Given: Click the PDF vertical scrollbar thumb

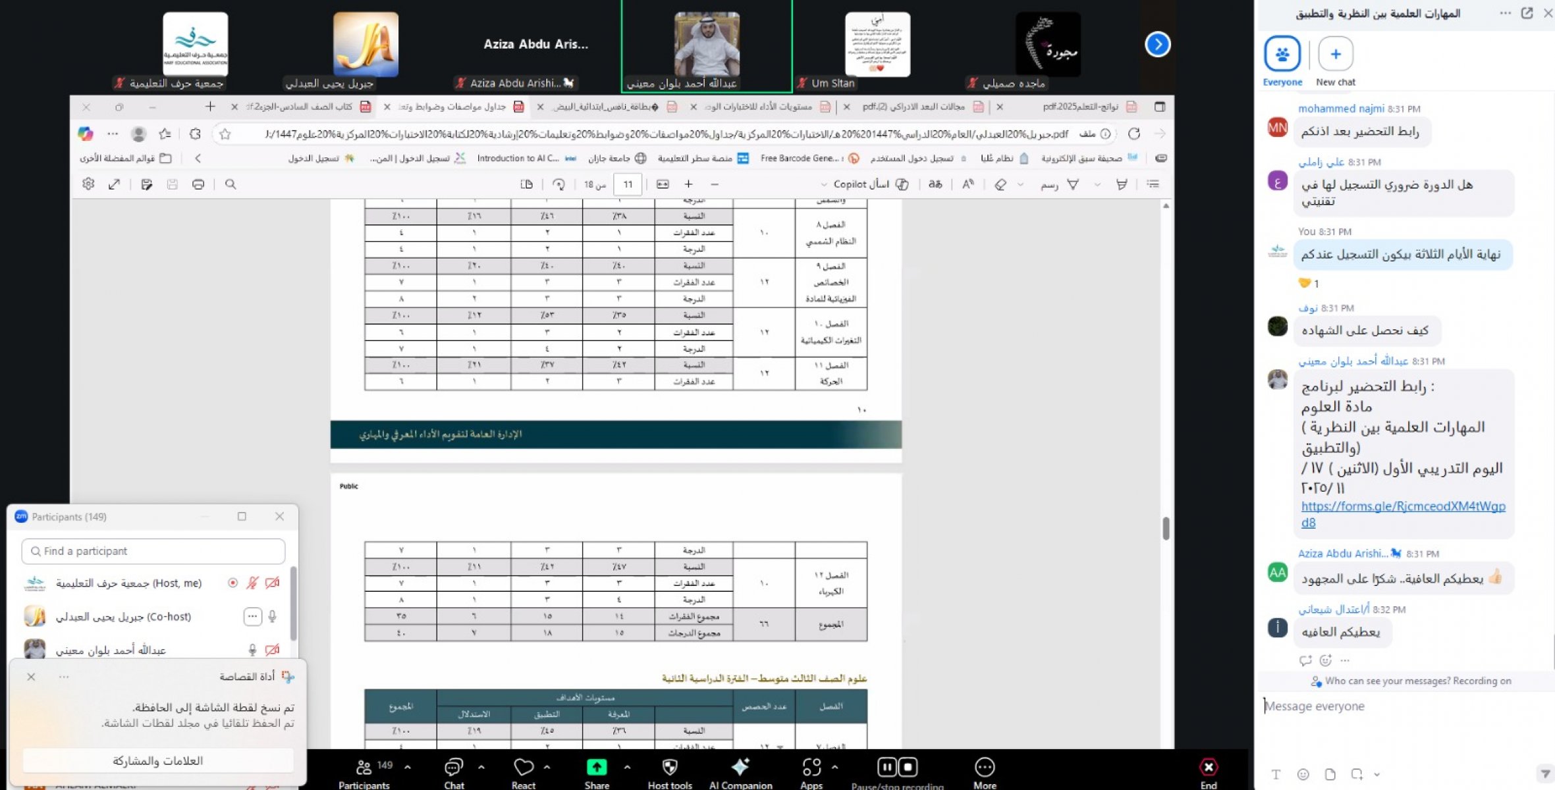Looking at the screenshot, I should pyautogui.click(x=1166, y=528).
